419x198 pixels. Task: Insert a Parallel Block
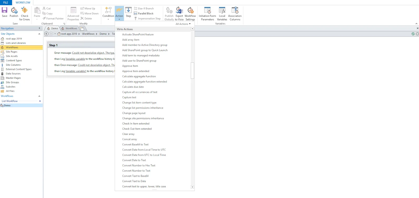[x=144, y=14]
